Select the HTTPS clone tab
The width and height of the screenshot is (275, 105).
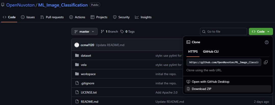tap(193, 52)
